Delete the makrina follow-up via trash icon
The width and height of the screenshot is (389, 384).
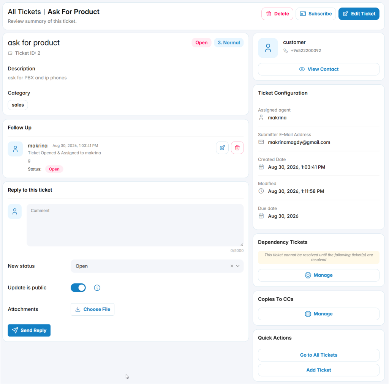coord(237,148)
